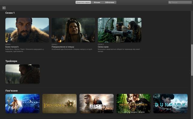Image resolution: width=193 pixels, height=119 pixels.
Task: Play the trailer thumbnail under Трейлери
Action: pos(23,74)
